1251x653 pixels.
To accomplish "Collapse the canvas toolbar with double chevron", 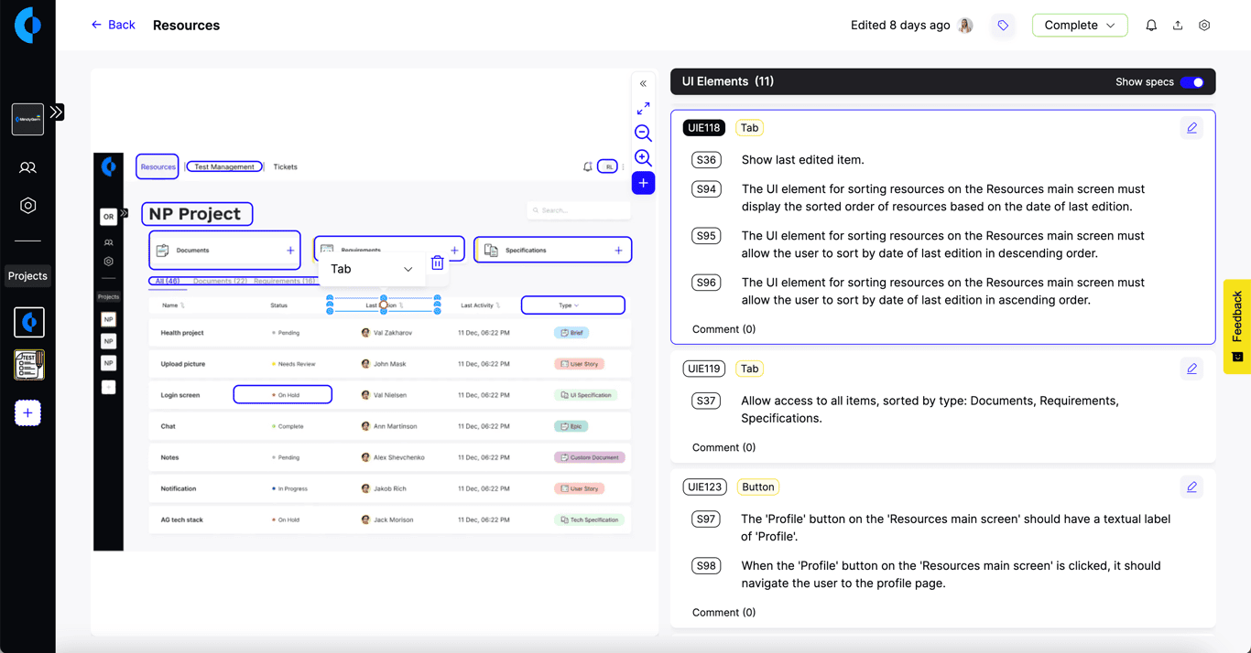I will tap(643, 82).
